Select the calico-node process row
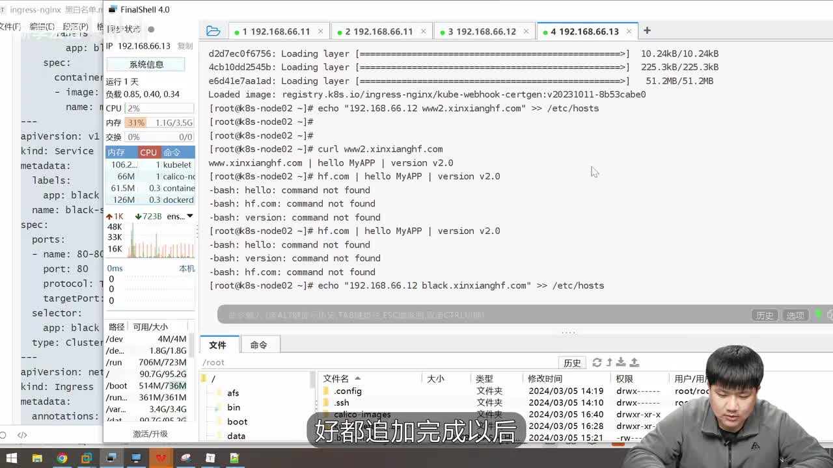 150,176
